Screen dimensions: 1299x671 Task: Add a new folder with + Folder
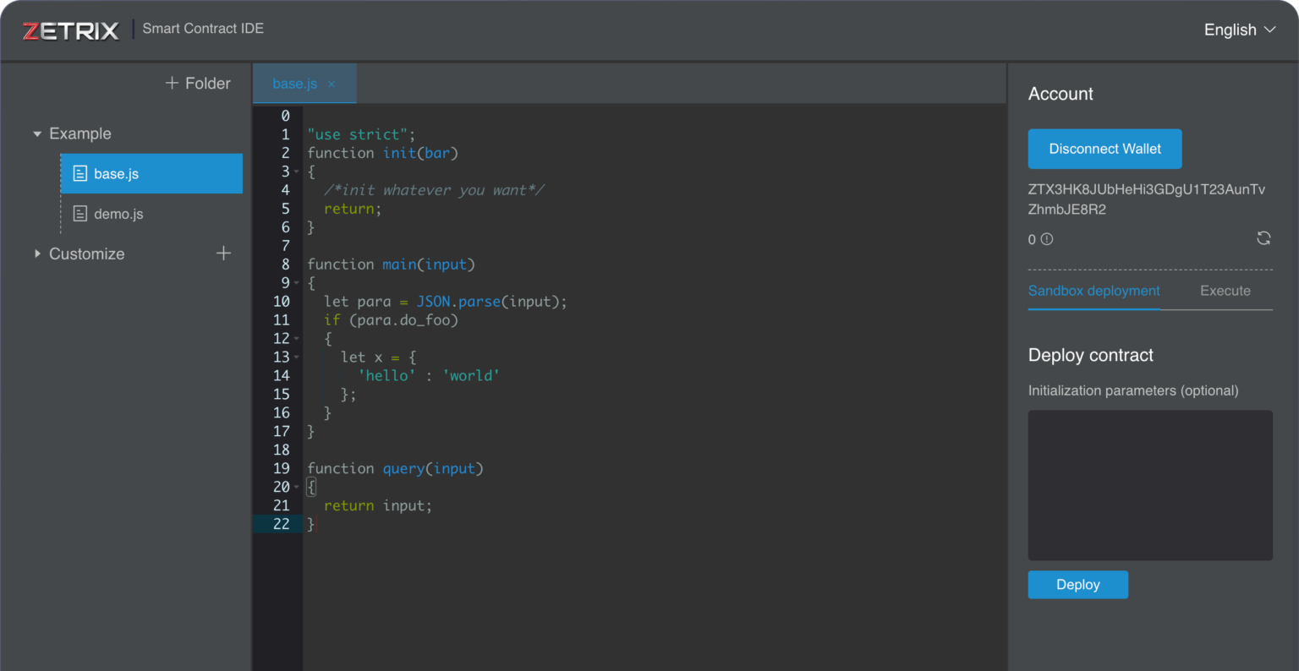[198, 83]
